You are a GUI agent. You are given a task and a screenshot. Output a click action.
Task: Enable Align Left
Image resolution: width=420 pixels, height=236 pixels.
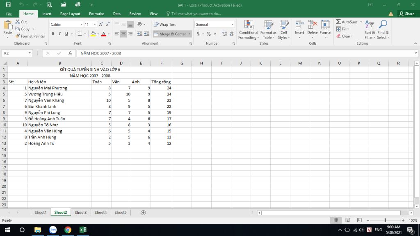117,34
